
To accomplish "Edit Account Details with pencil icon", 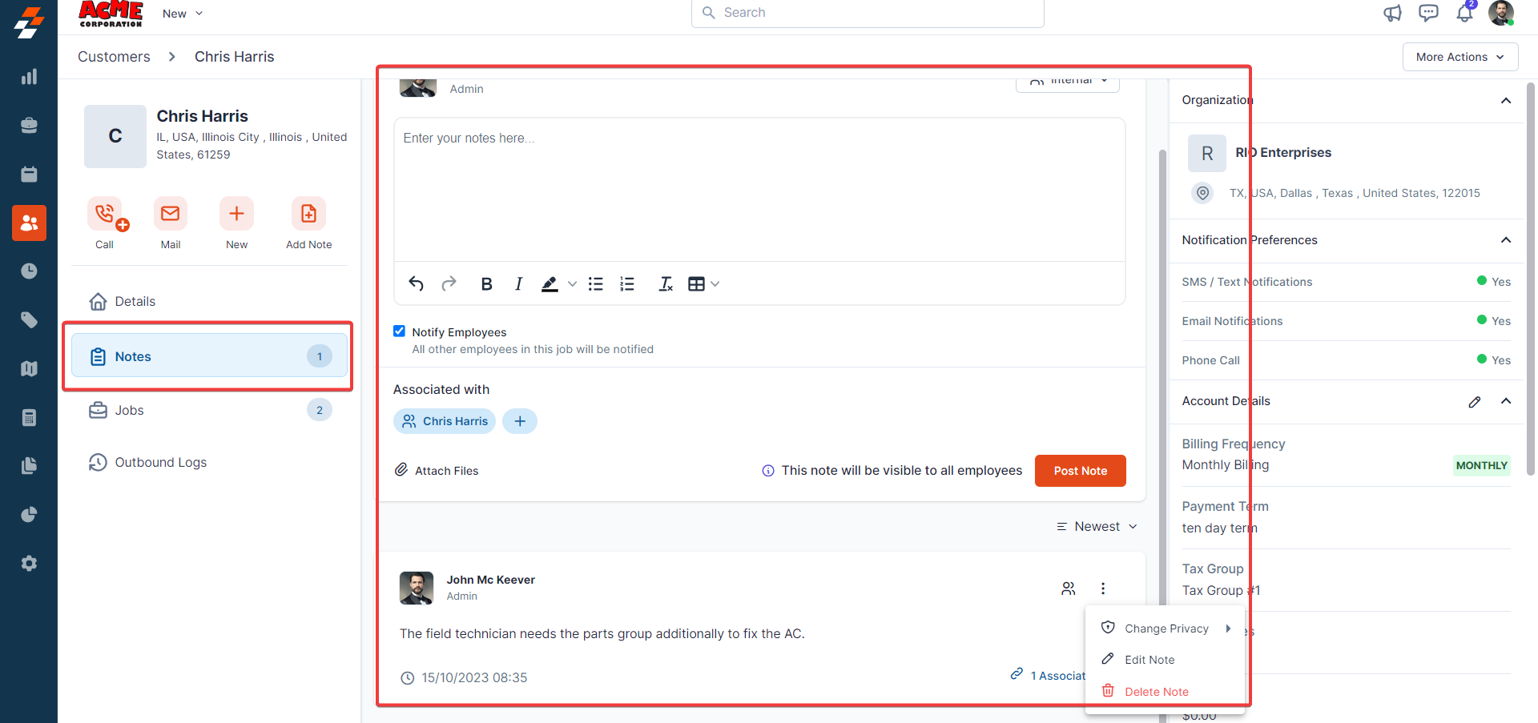I will click(1475, 402).
